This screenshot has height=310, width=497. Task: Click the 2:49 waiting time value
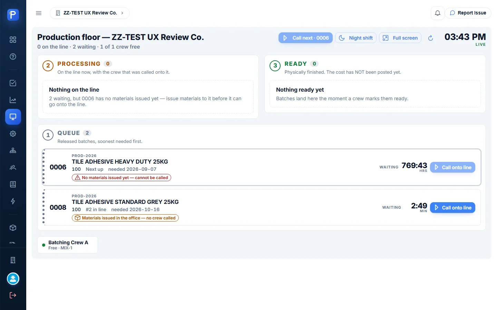pos(419,206)
